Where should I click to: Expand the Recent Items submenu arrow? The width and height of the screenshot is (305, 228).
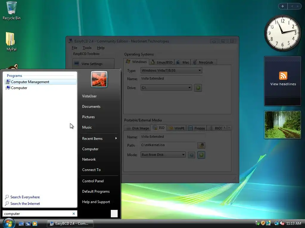coord(116,138)
